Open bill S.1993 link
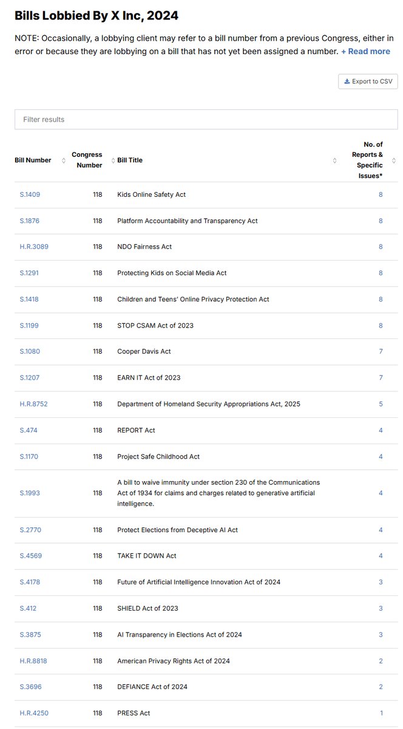403x729 pixels. click(x=30, y=493)
